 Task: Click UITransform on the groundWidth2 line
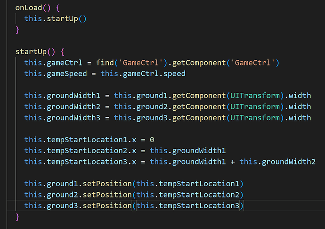coord(252,107)
